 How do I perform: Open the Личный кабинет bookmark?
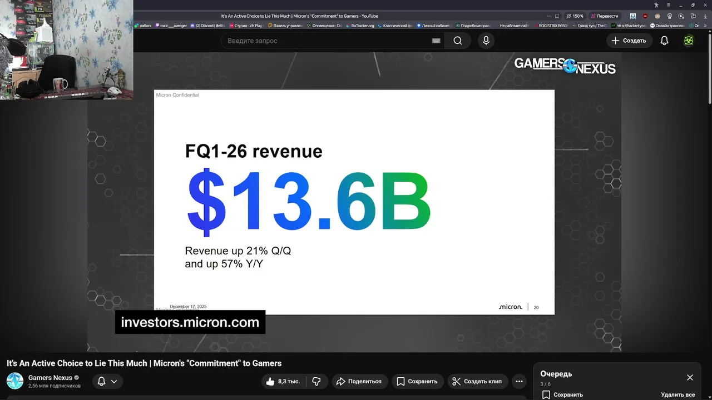434,26
